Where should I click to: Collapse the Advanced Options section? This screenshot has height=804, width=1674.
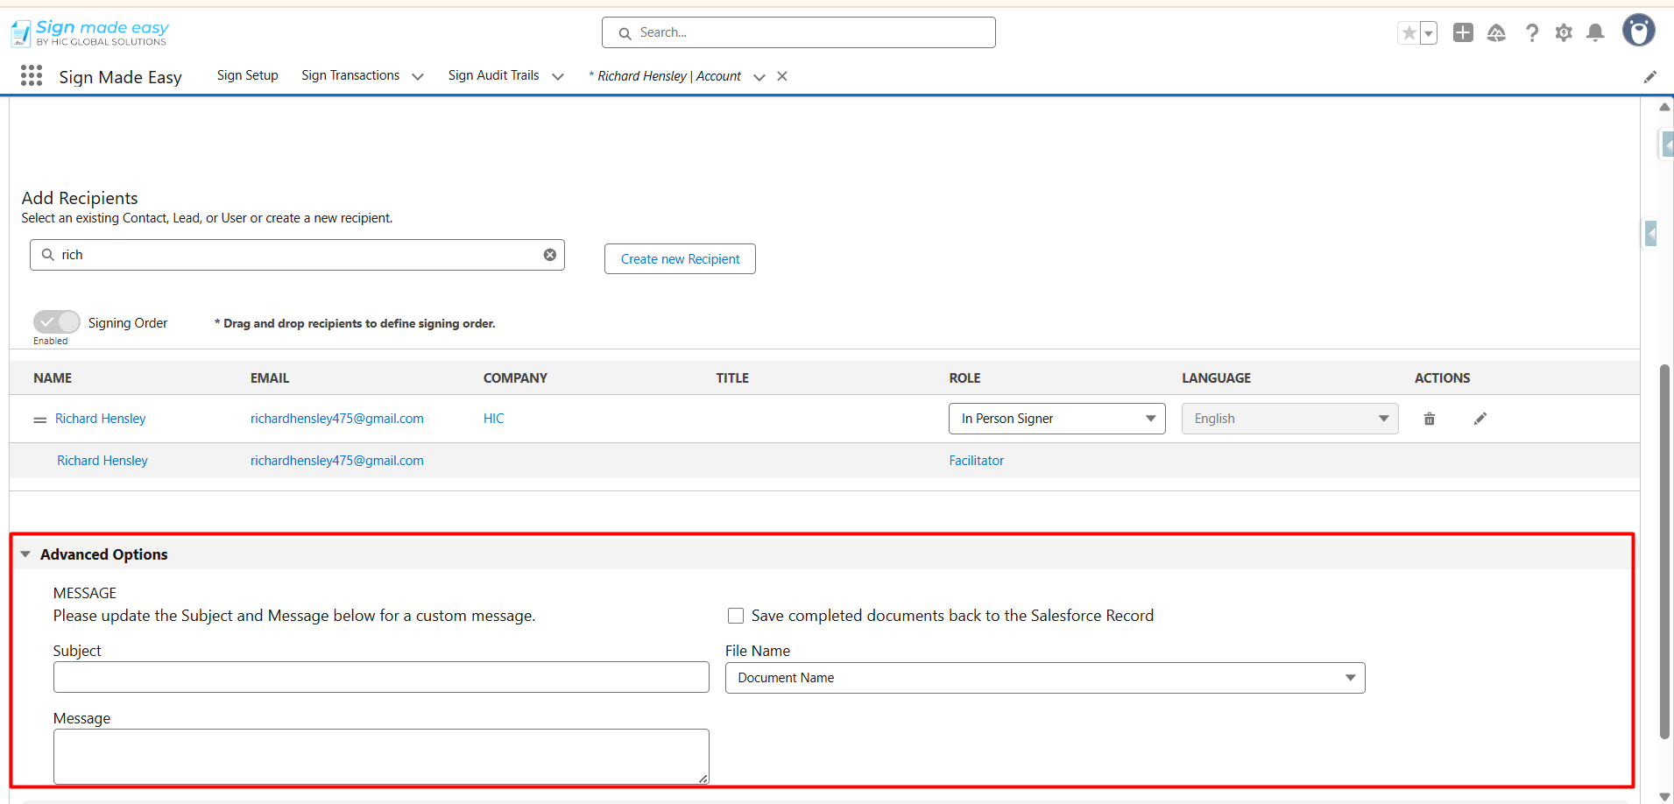point(26,554)
